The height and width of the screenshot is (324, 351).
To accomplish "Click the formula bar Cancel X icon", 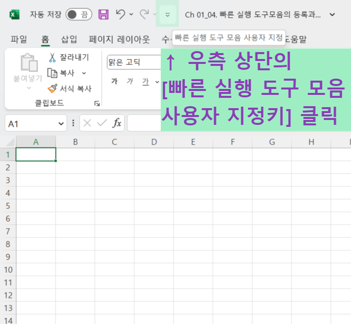I will pyautogui.click(x=87, y=123).
